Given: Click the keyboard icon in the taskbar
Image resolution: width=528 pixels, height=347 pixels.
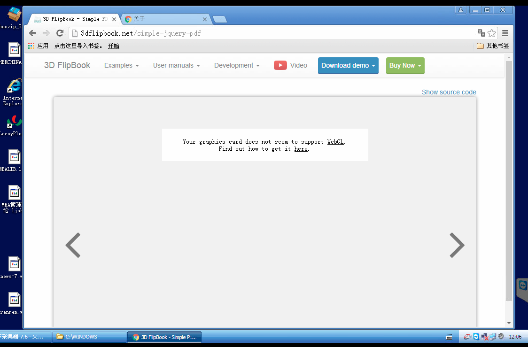Looking at the screenshot, I should [449, 337].
